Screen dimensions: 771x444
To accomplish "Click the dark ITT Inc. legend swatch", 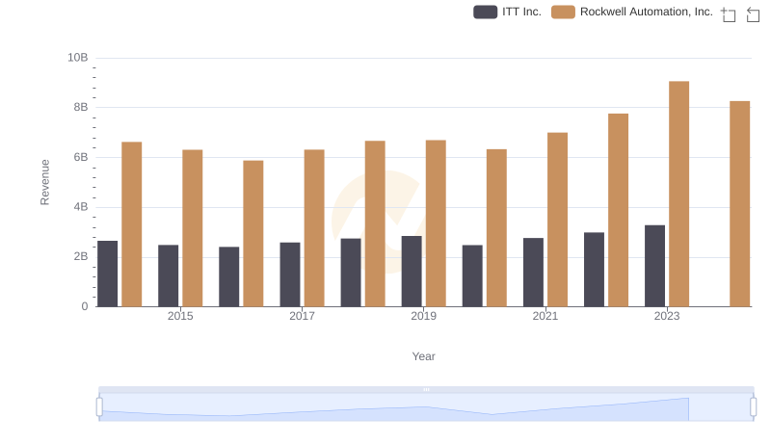I will (485, 12).
